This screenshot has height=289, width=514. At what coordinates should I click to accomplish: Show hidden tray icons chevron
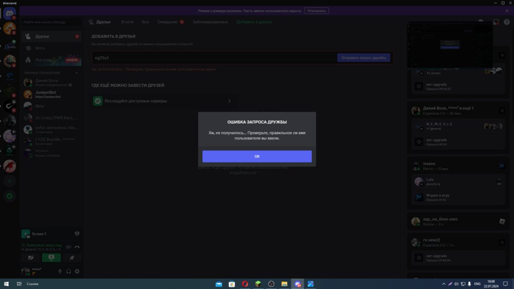tap(444, 284)
